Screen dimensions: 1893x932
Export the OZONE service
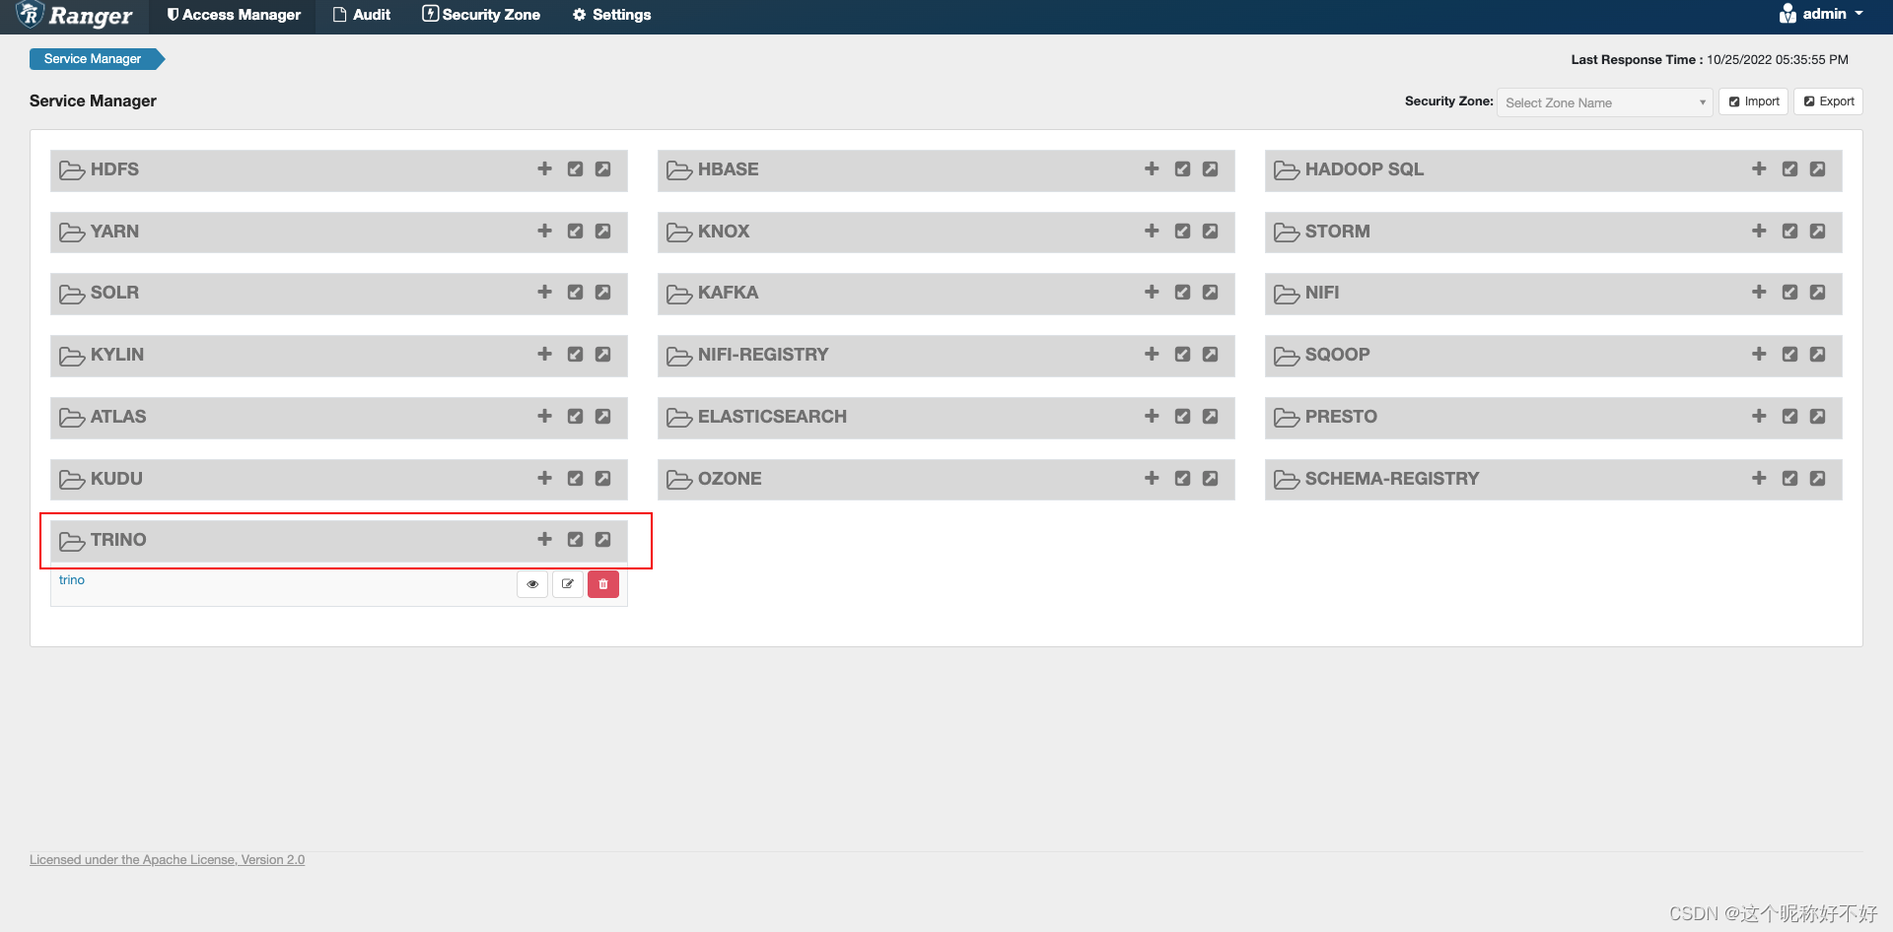coord(1210,478)
